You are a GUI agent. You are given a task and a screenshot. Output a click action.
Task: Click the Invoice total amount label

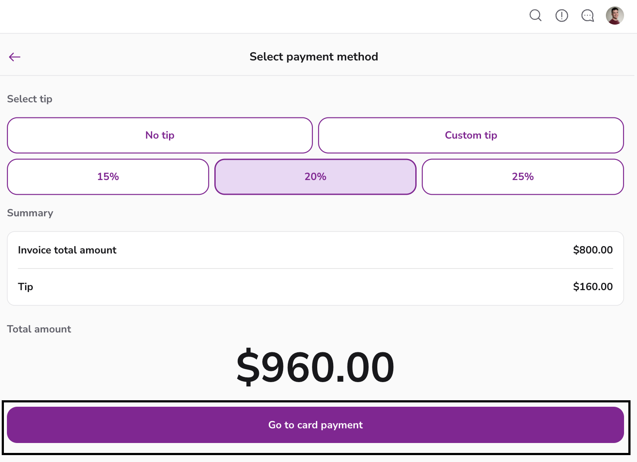point(67,250)
